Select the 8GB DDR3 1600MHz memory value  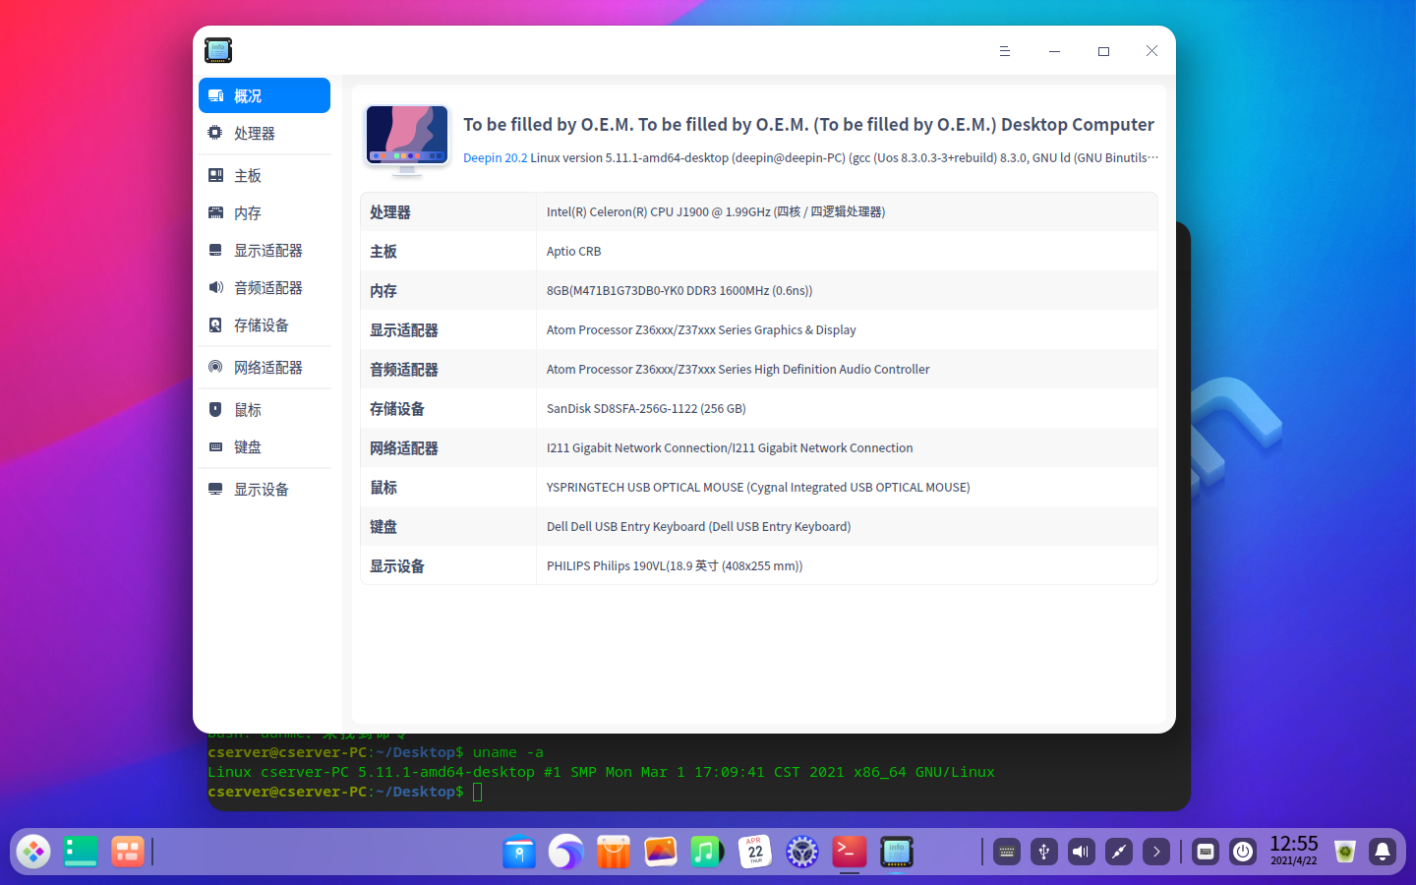click(679, 290)
